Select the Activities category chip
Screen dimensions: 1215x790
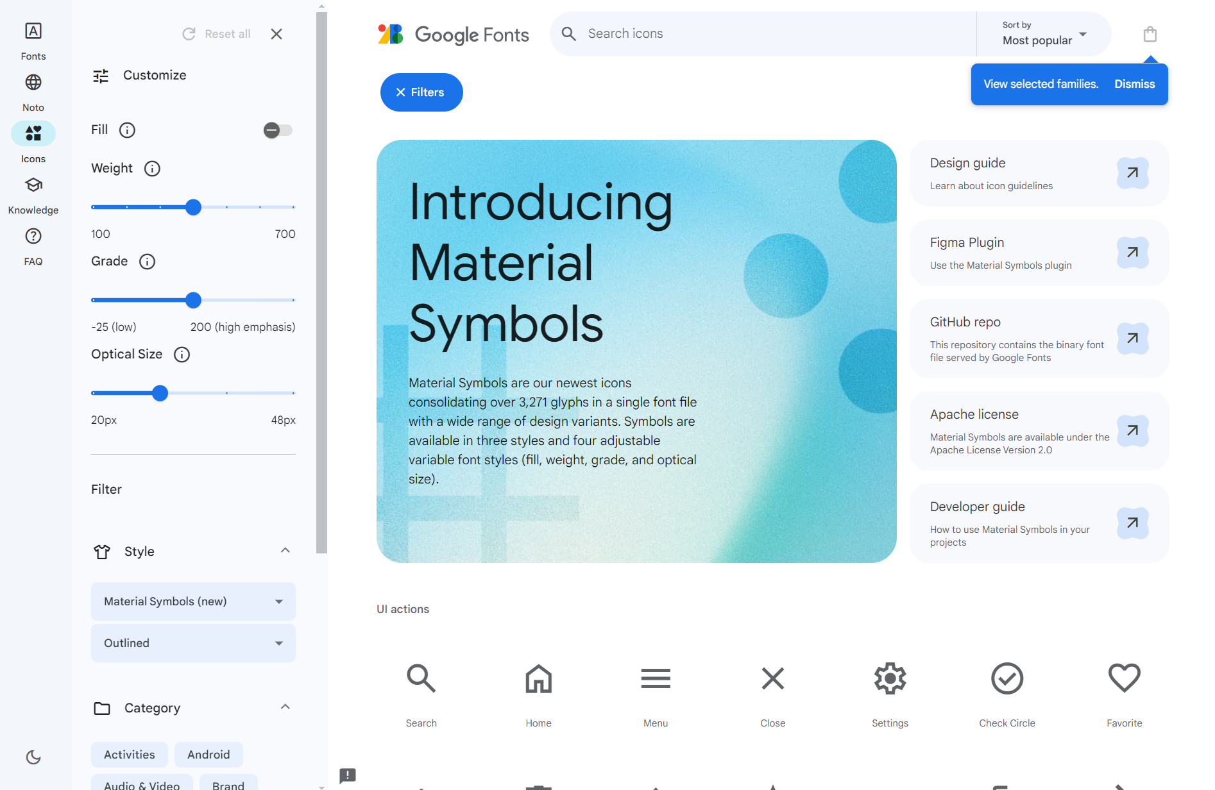(x=130, y=755)
